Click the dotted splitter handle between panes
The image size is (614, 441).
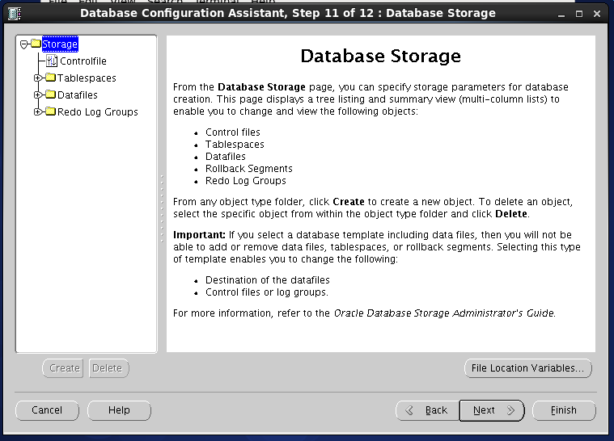(162, 210)
